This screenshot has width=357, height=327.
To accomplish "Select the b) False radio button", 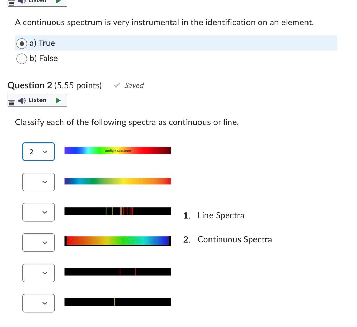I will [22, 59].
